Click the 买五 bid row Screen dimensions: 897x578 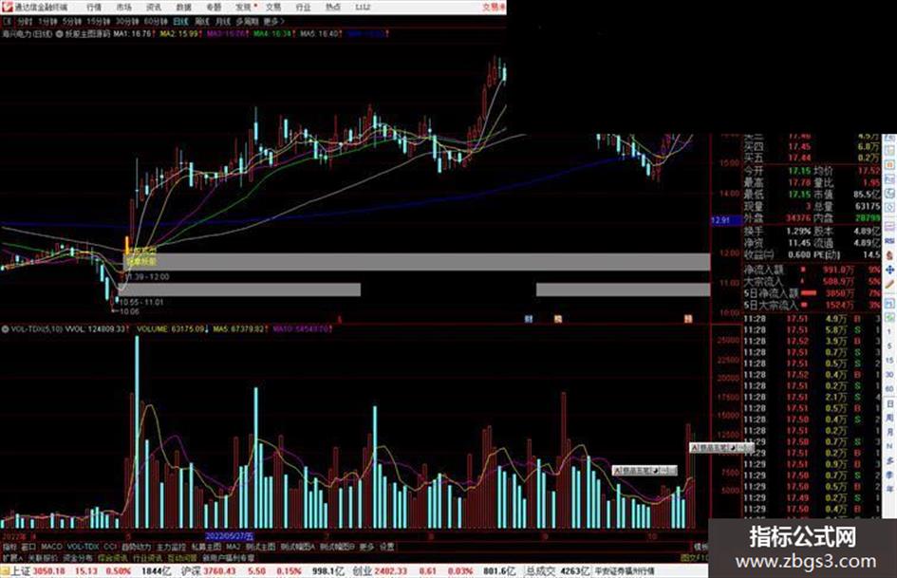point(813,158)
